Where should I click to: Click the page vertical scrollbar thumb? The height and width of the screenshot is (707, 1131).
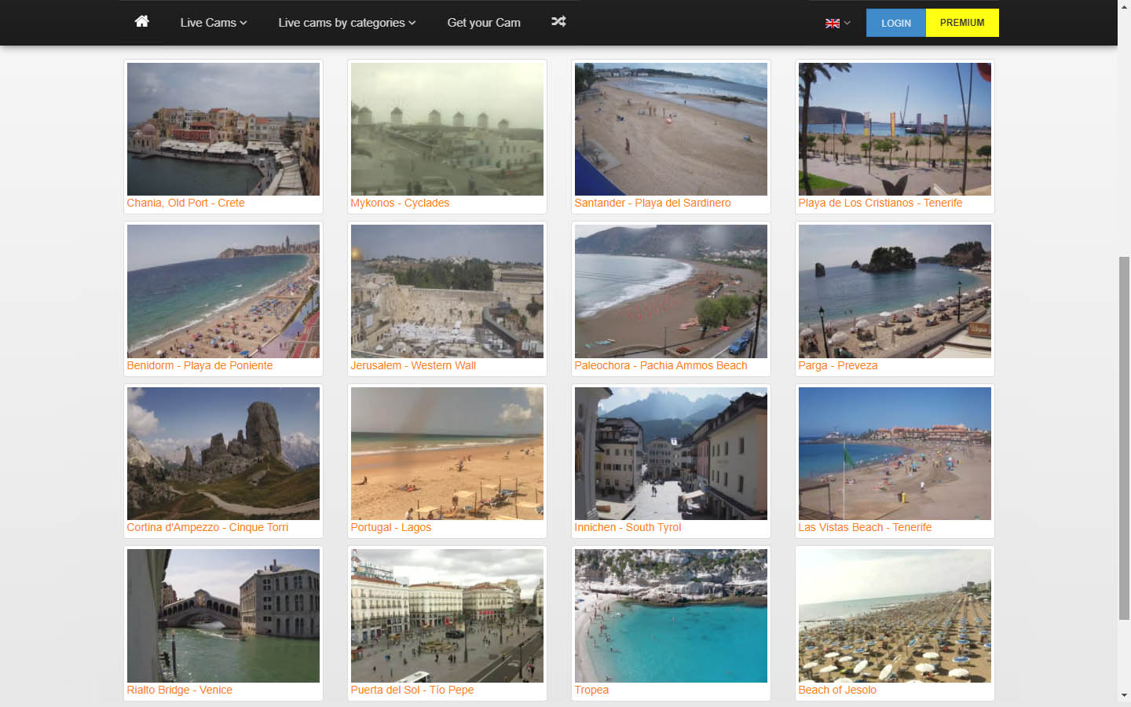(x=1125, y=438)
